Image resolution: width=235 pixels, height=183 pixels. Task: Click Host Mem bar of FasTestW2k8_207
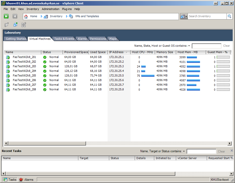pos(192,85)
